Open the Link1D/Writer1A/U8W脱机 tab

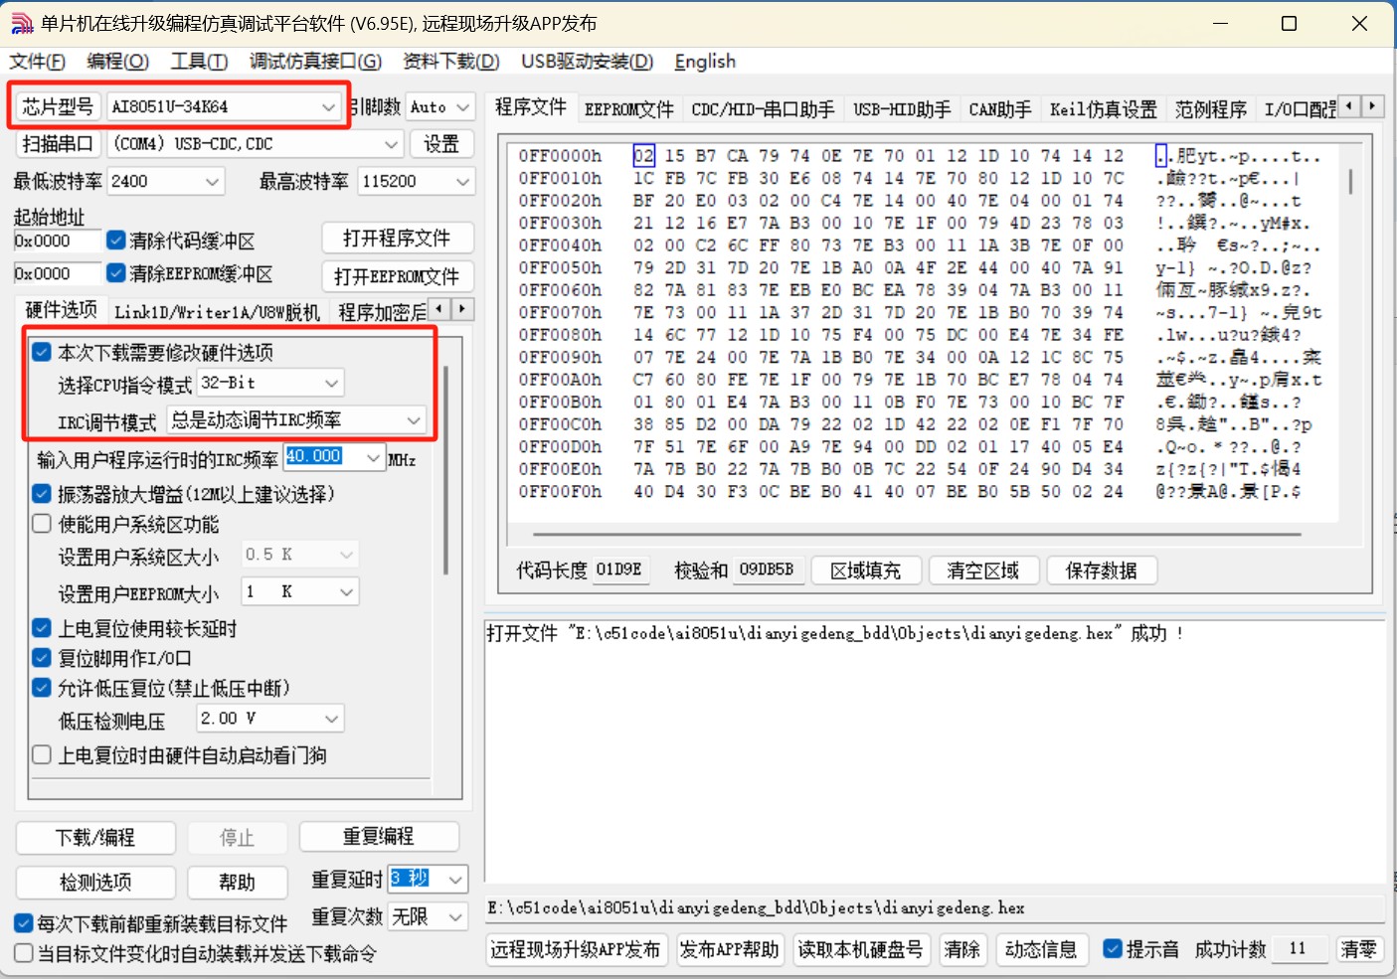point(217,312)
